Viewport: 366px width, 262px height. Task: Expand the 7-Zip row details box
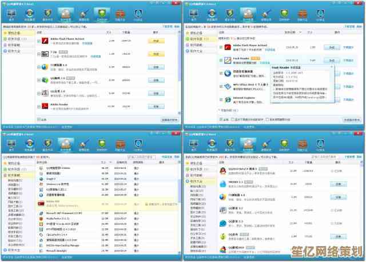(38, 54)
